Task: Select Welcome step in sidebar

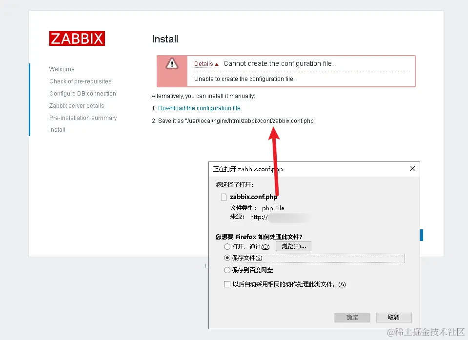Action: (x=62, y=69)
